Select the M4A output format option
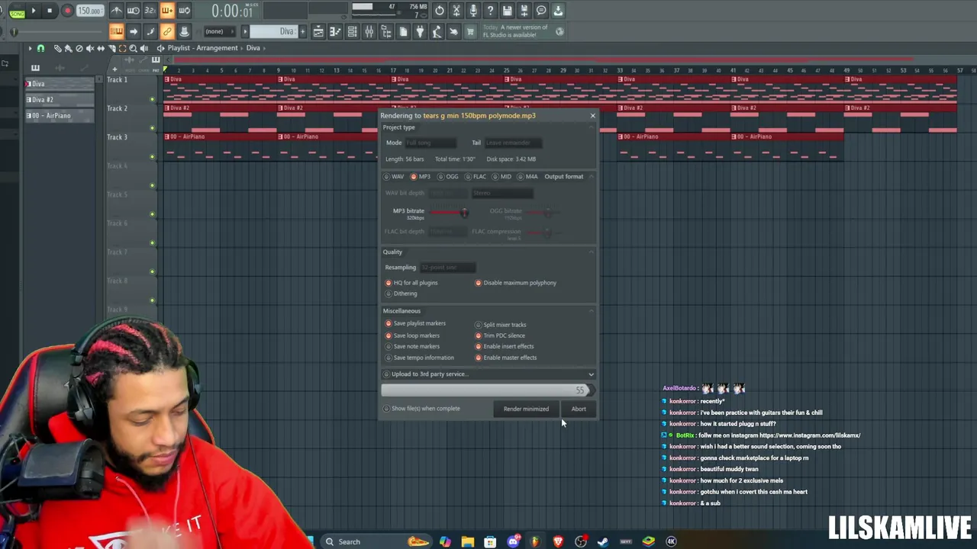 click(x=527, y=177)
